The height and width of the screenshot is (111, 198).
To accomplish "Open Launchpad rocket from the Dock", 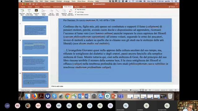I will click(x=61, y=96).
